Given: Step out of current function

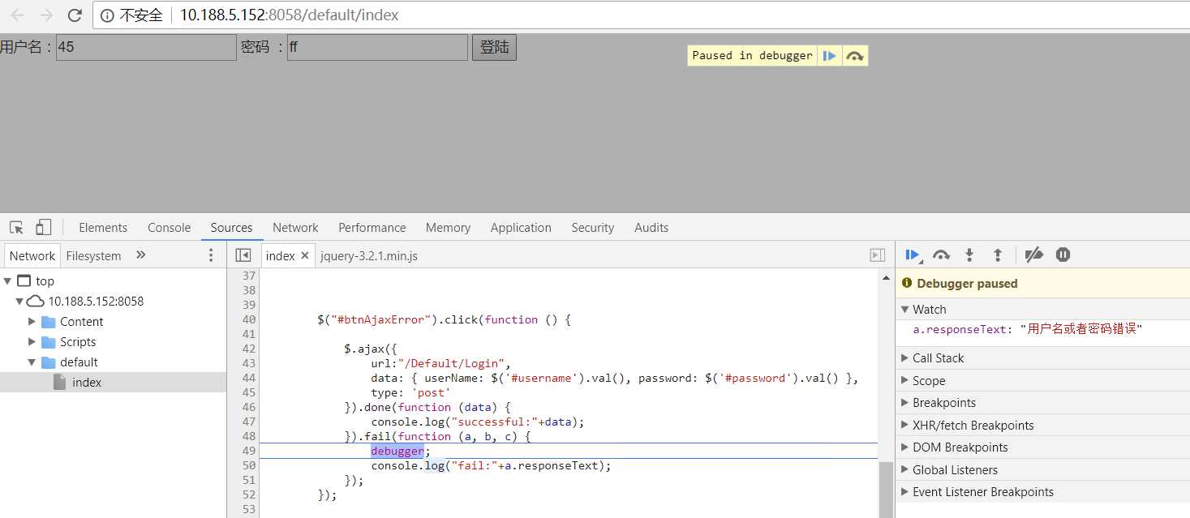Looking at the screenshot, I should [998, 255].
